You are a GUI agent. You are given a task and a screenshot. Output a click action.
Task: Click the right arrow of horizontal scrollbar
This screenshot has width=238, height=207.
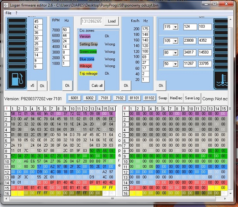coord(225,198)
